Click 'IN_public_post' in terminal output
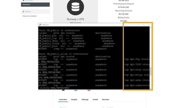This screenshot has height=108, width=193. tap(48, 46)
